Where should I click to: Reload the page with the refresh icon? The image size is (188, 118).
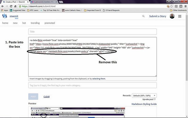pyautogui.click(x=11, y=6)
